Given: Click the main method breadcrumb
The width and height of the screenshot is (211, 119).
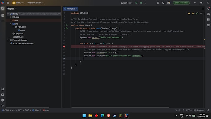Looking at the screenshot, I should 46,110.
